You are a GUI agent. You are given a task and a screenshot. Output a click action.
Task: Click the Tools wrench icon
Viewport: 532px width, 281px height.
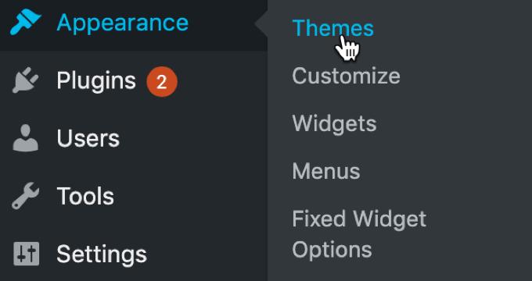(x=26, y=196)
